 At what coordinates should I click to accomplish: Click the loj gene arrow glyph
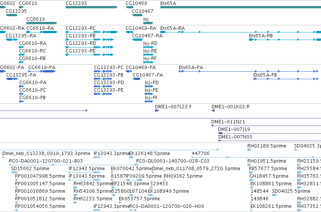148,23
